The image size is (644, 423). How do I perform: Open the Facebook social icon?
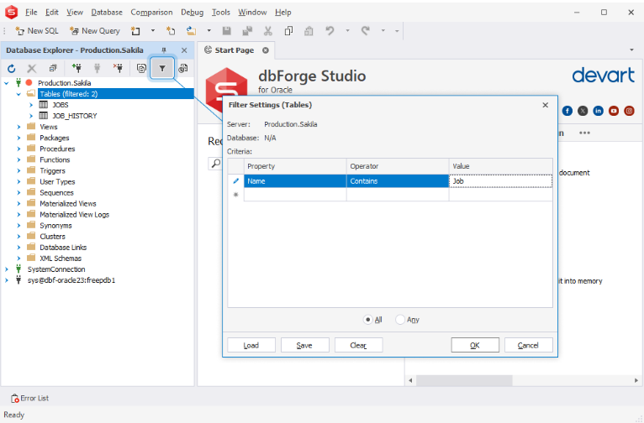pyautogui.click(x=567, y=111)
